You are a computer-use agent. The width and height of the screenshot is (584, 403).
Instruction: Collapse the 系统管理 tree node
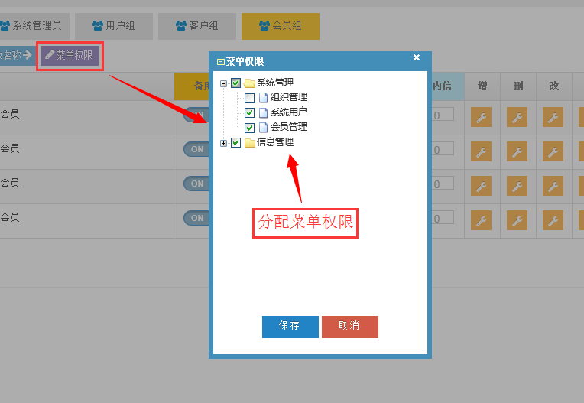tap(223, 83)
